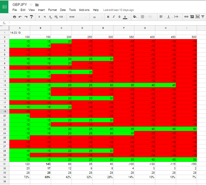The image size is (206, 185).
Task: Select cell showing -160 in row 31
Action: coord(187,164)
